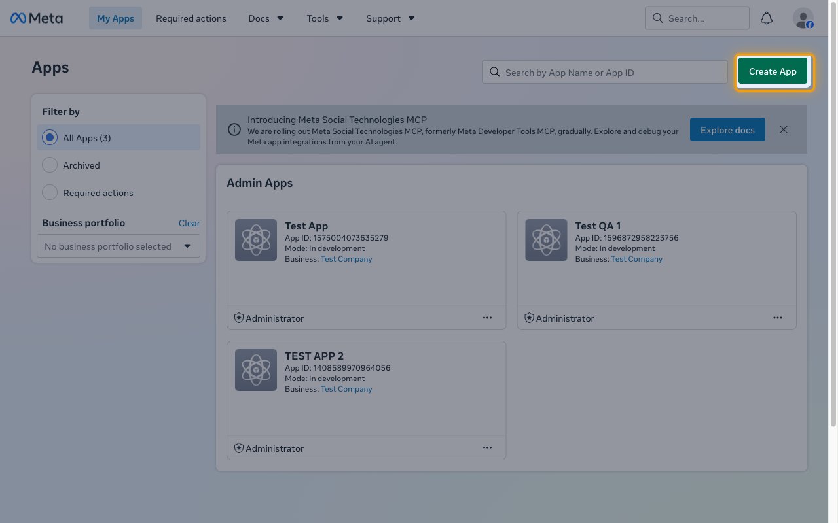Dismiss the MCP announcement banner

tap(784, 129)
